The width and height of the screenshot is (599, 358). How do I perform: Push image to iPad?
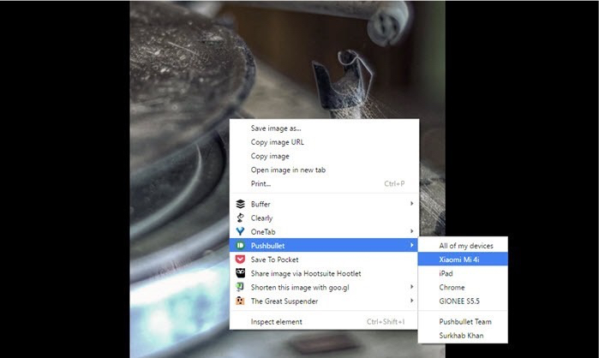(463, 273)
